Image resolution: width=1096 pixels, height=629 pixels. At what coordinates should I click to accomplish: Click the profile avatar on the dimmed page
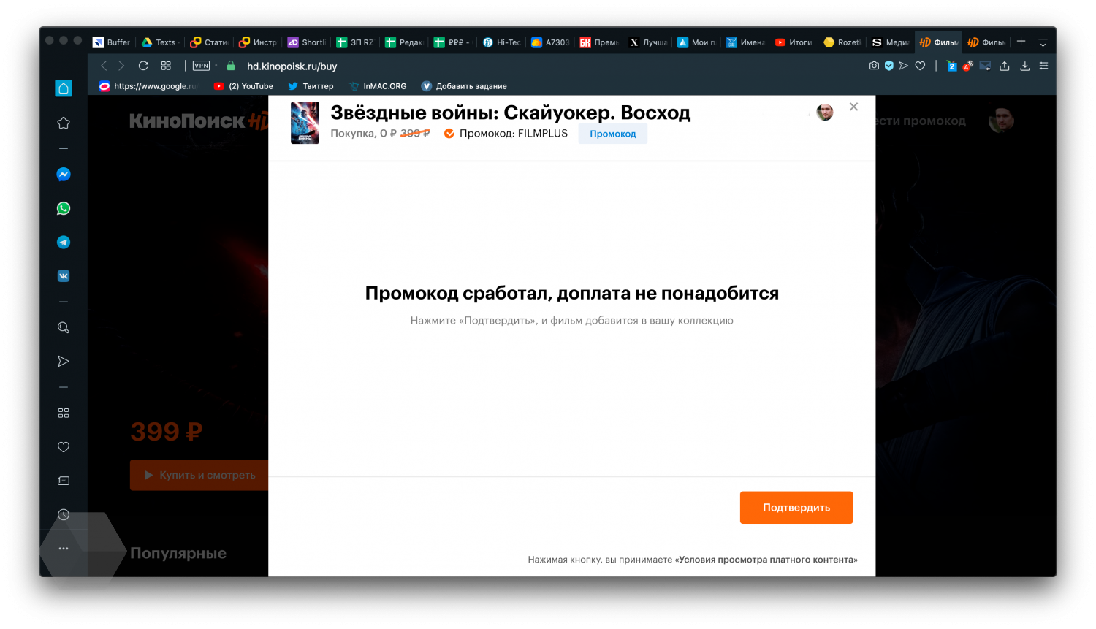click(x=1001, y=120)
